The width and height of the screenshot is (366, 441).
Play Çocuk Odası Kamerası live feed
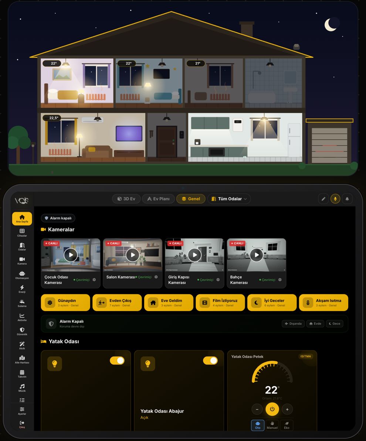71,255
